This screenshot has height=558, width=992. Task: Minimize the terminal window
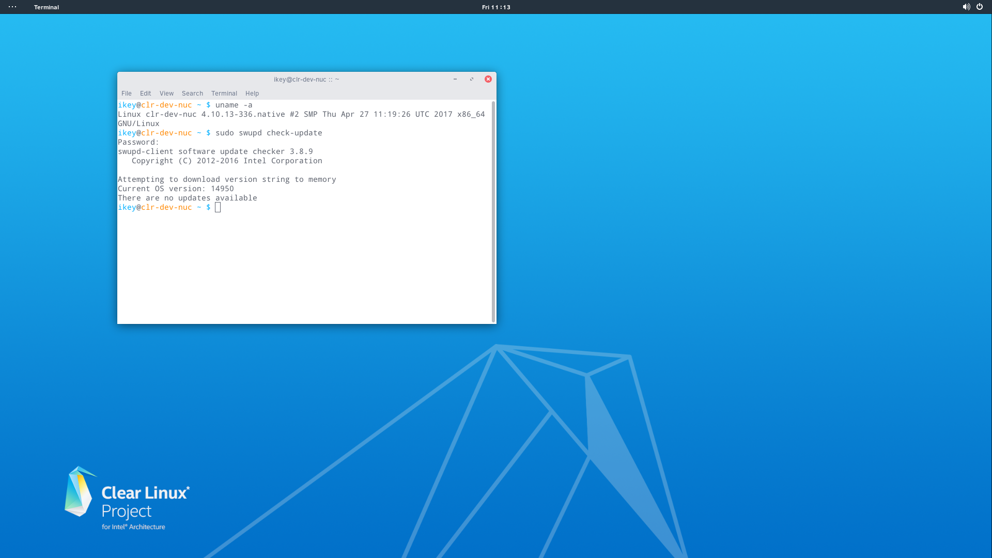tap(455, 79)
